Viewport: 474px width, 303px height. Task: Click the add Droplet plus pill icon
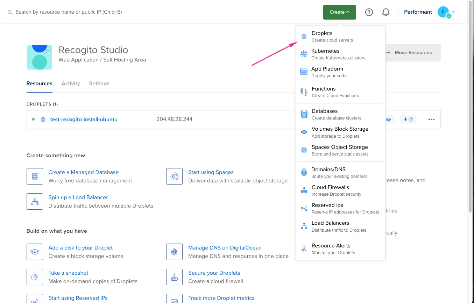408,119
